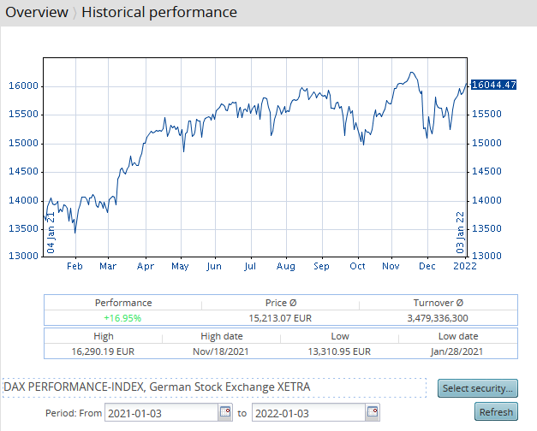
Task: Open the Select security dialog
Action: (478, 388)
